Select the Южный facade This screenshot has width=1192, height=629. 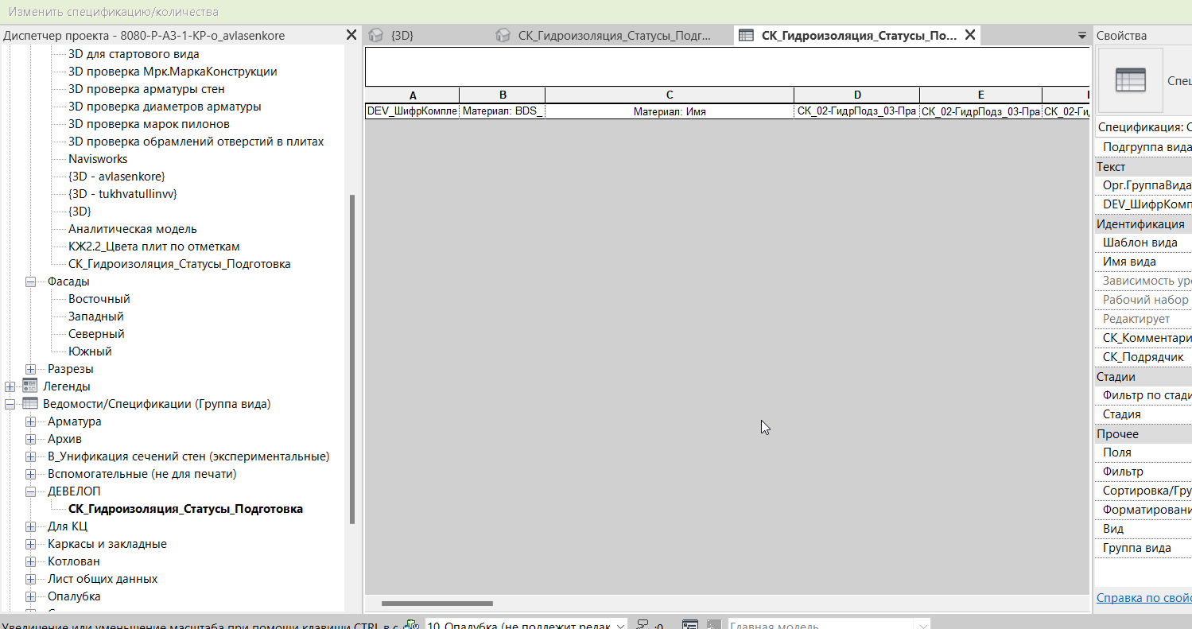90,351
